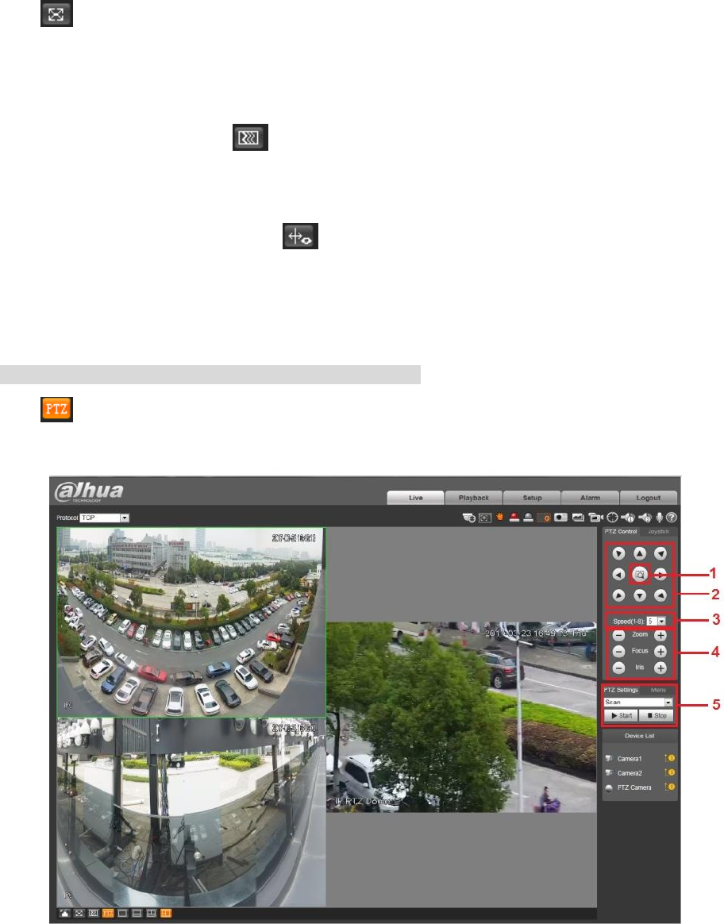The image size is (724, 924).
Task: Click the gray alarm dome icon
Action: (529, 517)
